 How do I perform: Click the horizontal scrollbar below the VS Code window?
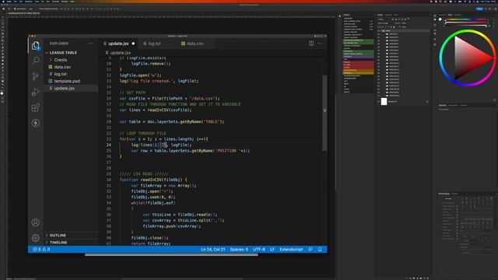[x=171, y=254]
